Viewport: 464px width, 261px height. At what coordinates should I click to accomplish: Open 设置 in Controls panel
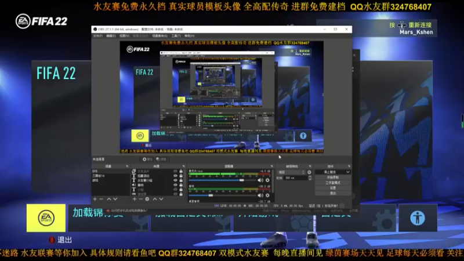click(333, 188)
